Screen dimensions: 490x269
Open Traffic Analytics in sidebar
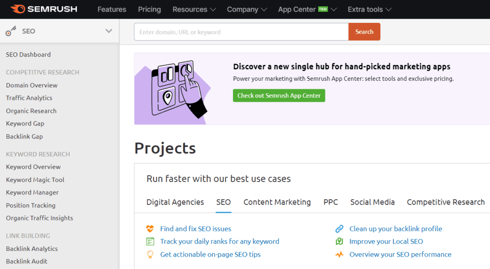point(29,98)
